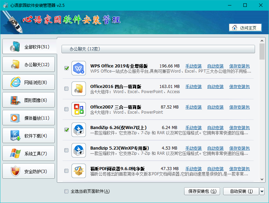Click 手动安装 for WPS Office 2019
Screen dimensions: 269x203
193,66
